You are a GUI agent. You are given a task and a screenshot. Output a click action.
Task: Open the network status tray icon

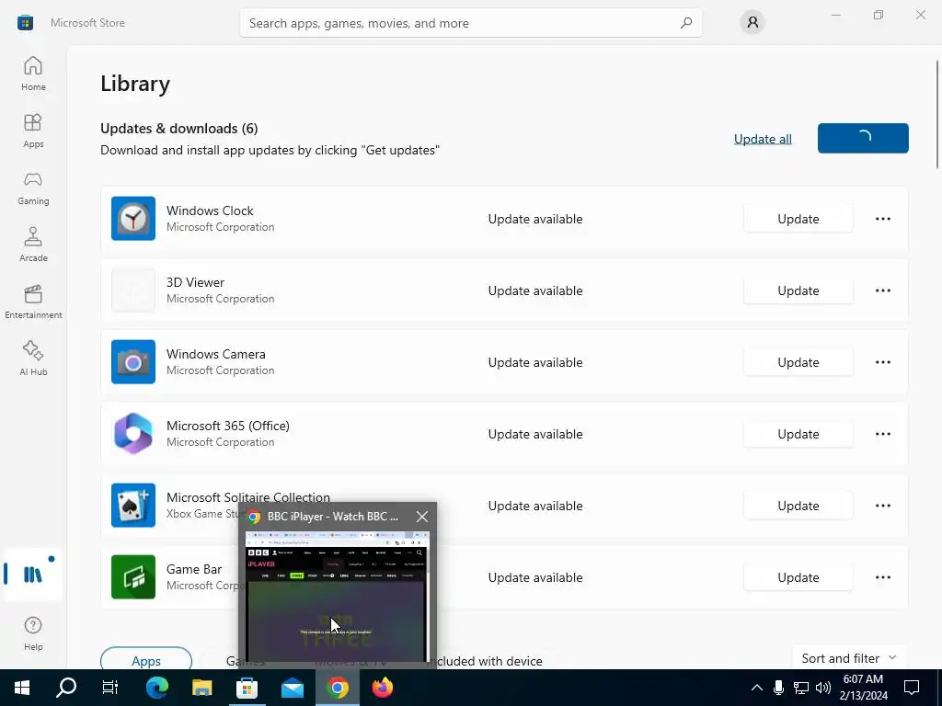[x=801, y=688]
